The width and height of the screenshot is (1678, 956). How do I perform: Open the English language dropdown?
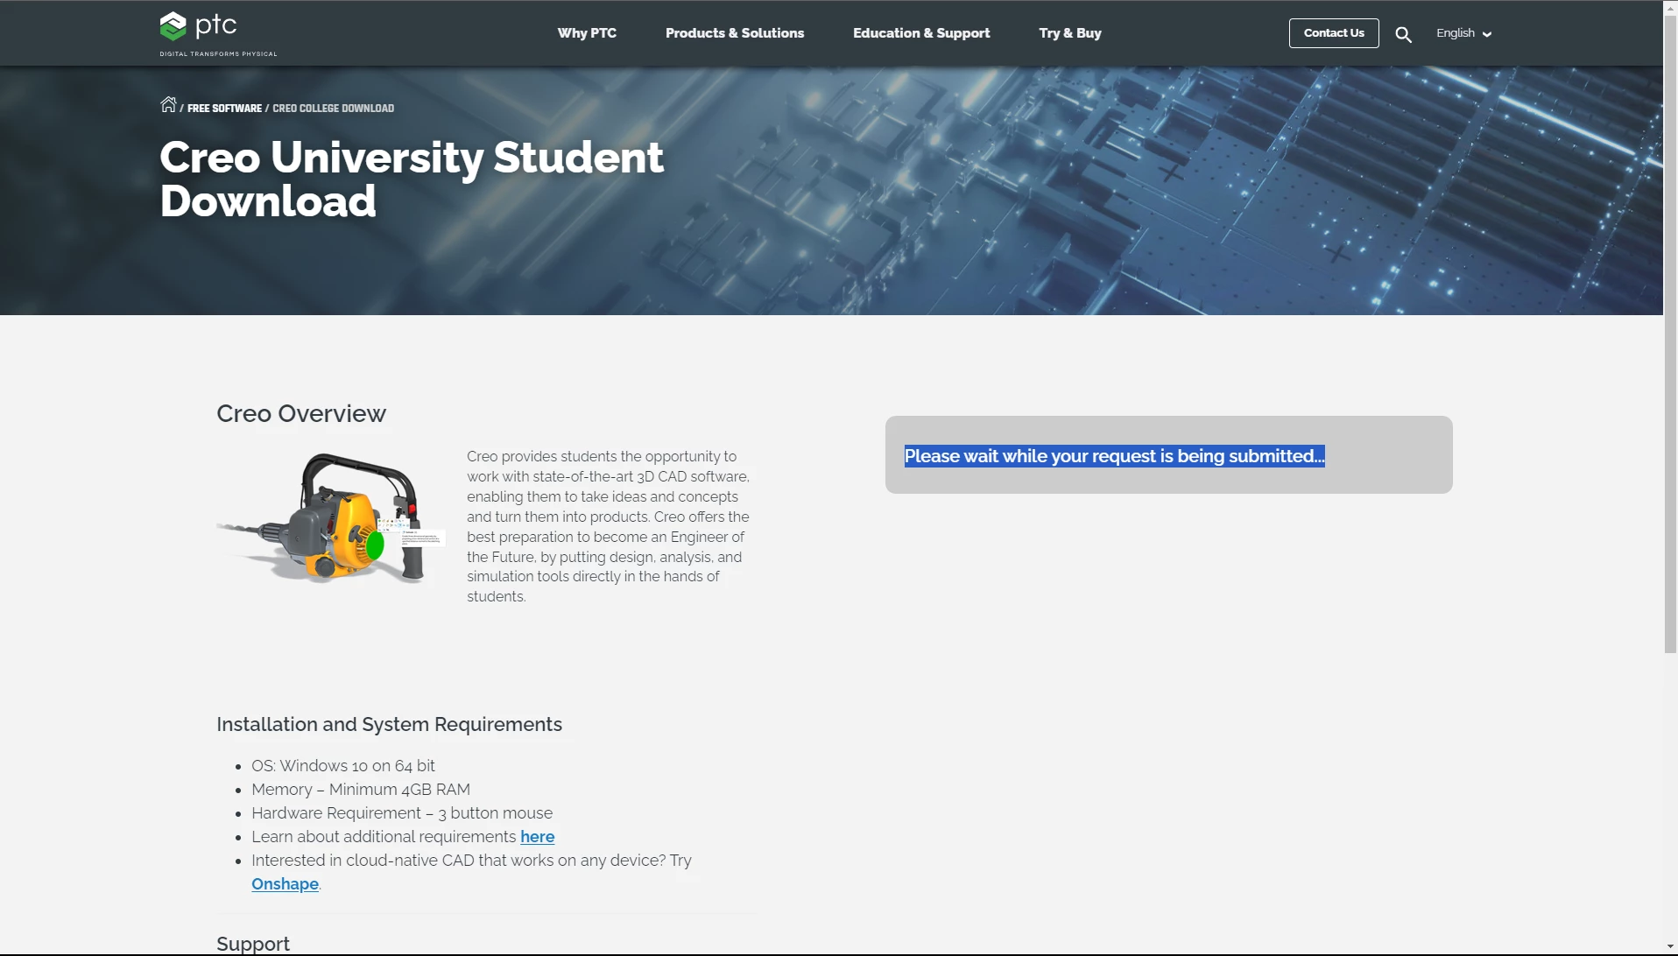tap(1463, 33)
